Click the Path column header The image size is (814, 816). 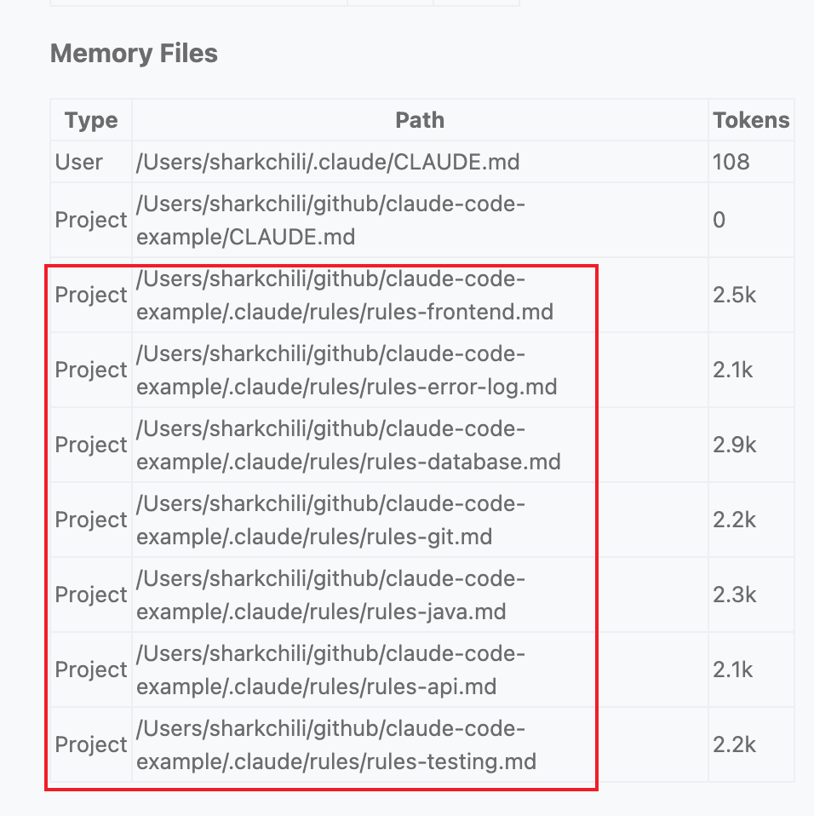pyautogui.click(x=420, y=120)
